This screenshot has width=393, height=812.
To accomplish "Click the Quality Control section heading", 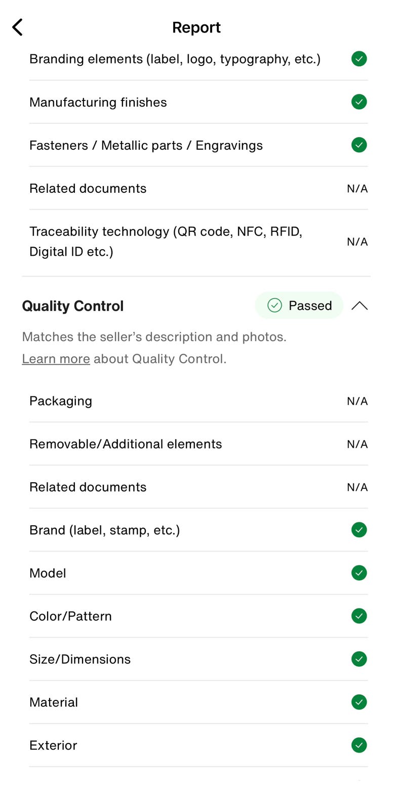I will coord(73,306).
